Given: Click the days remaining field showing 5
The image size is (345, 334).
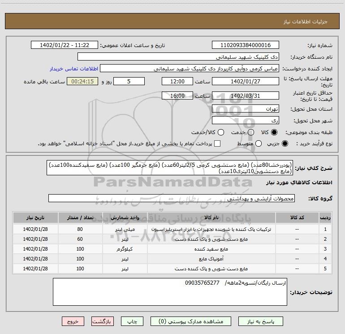Looking at the screenshot, I should [129, 81].
